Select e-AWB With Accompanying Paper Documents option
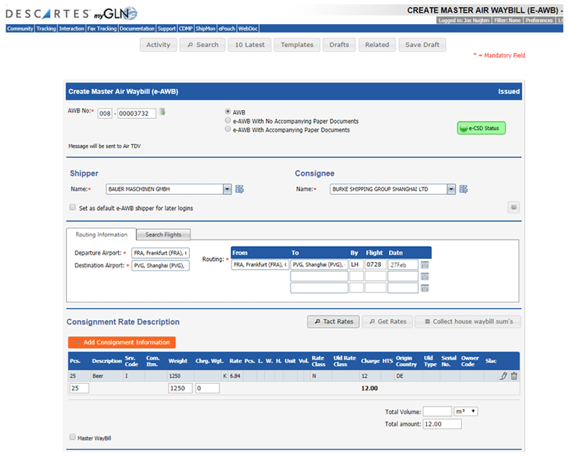This screenshot has width=569, height=459. tap(228, 130)
